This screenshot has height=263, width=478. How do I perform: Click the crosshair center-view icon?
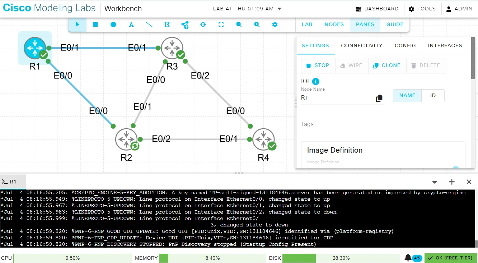point(203,25)
